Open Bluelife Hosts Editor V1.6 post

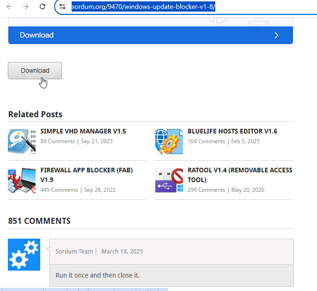[232, 131]
